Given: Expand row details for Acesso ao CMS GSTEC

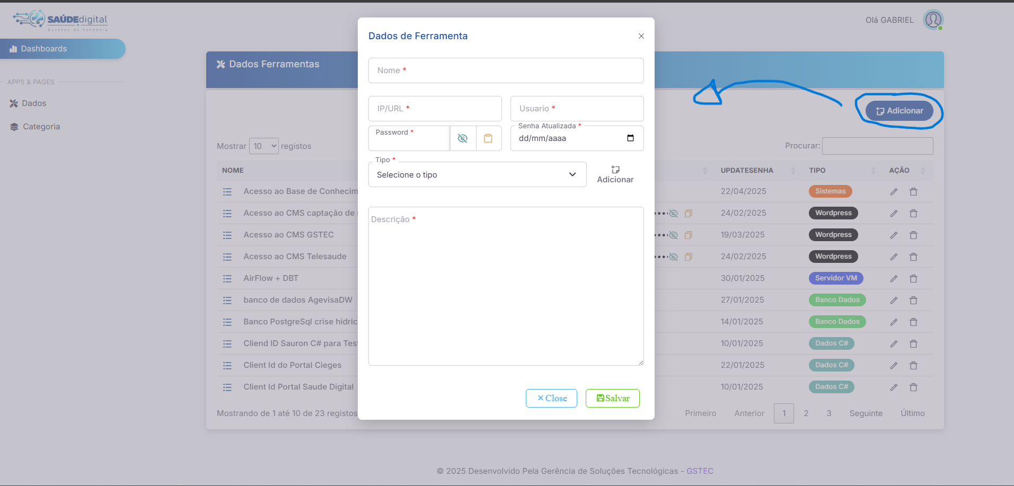Looking at the screenshot, I should coord(227,235).
